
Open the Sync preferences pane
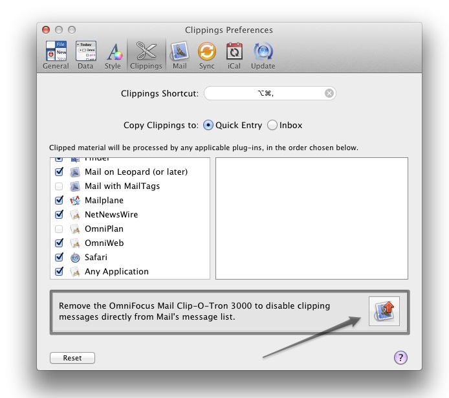point(206,55)
